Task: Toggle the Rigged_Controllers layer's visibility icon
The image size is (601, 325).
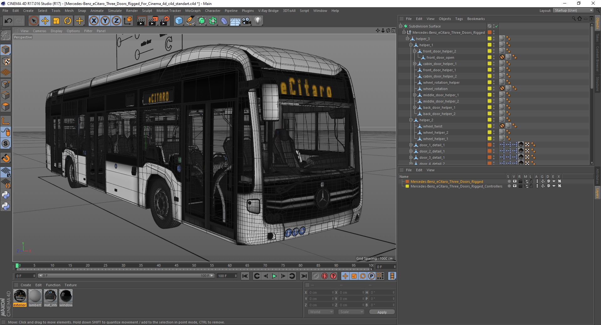Action: coord(515,186)
